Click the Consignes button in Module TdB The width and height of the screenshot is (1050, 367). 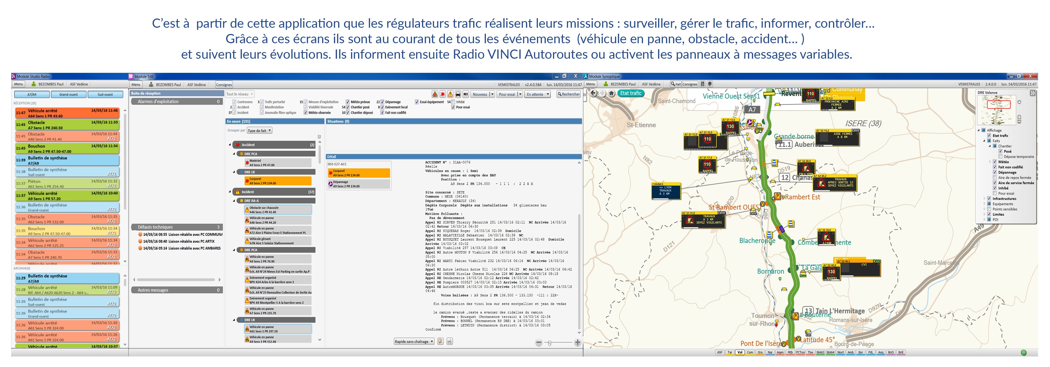(x=224, y=85)
